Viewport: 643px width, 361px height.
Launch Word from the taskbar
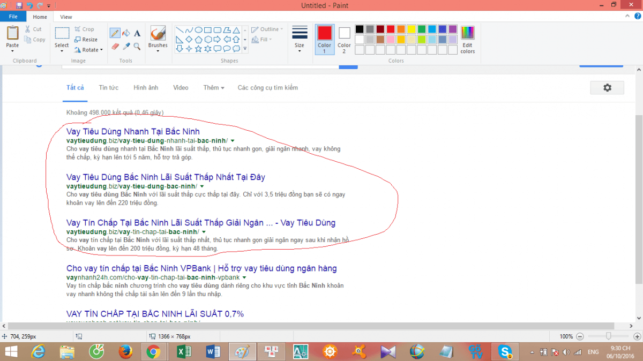click(214, 351)
